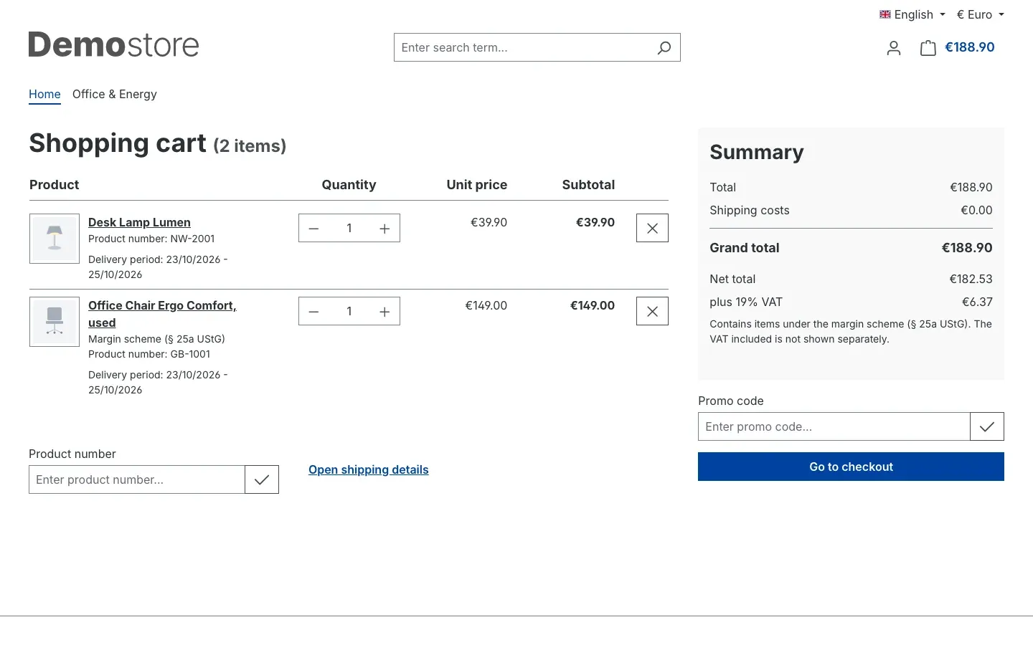Submit product number with checkmark button
The width and height of the screenshot is (1033, 645).
(x=262, y=479)
